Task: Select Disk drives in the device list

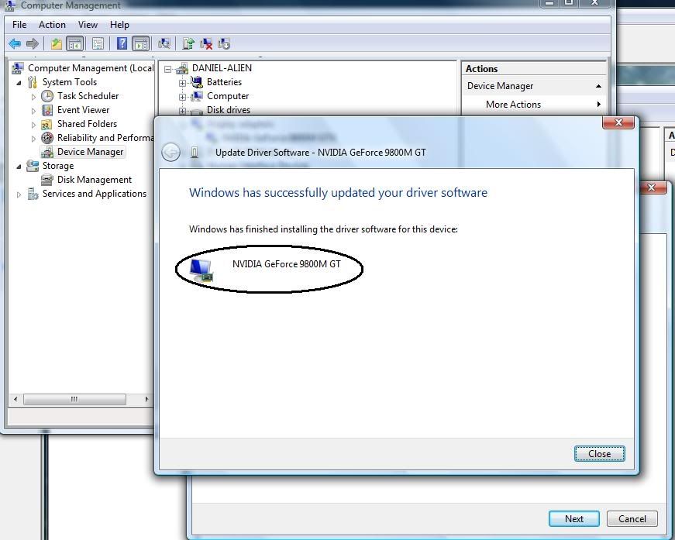Action: pos(229,110)
